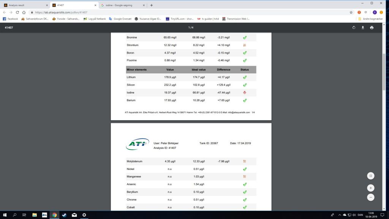Download the PDF file
389x219 pixels.
click(x=363, y=27)
